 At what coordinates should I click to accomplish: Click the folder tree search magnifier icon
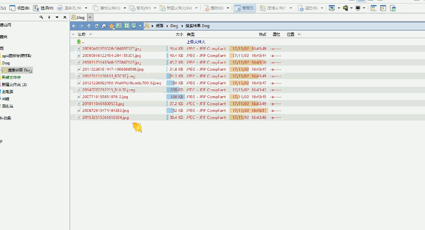point(41,17)
